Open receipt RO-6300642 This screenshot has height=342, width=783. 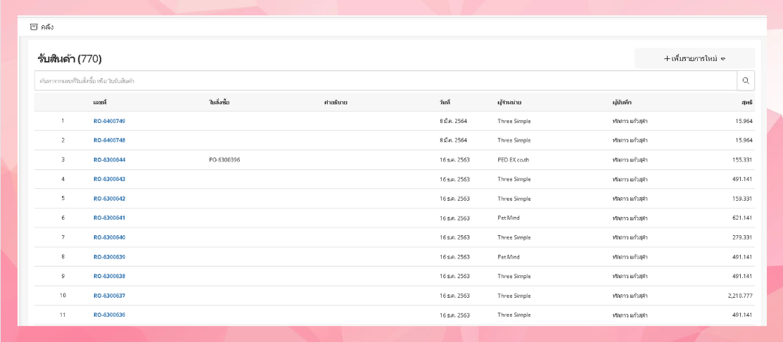(109, 199)
